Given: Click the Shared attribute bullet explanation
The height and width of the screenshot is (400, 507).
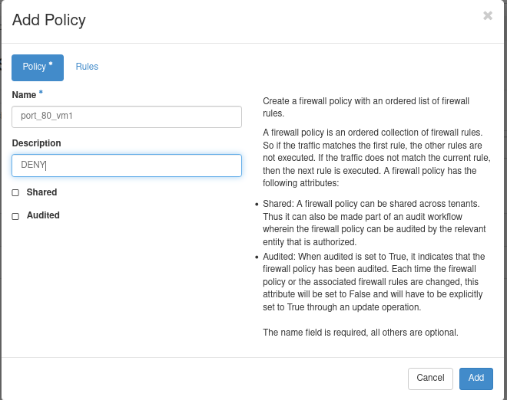Looking at the screenshot, I should click(x=371, y=221).
